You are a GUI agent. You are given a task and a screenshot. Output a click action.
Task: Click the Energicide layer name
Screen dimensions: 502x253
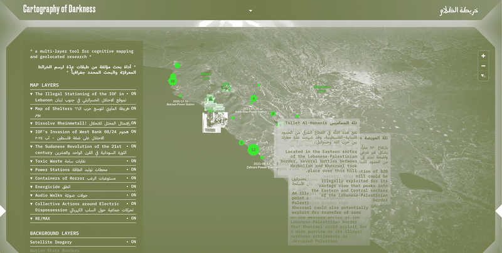point(53,187)
